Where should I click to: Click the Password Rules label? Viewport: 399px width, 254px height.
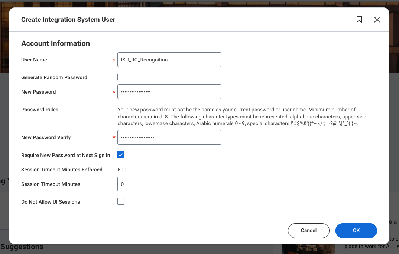tap(40, 110)
